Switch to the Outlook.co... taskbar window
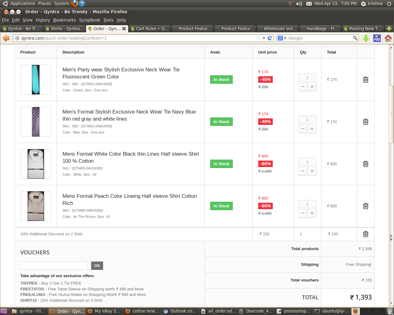The image size is (394, 315). 180,311
